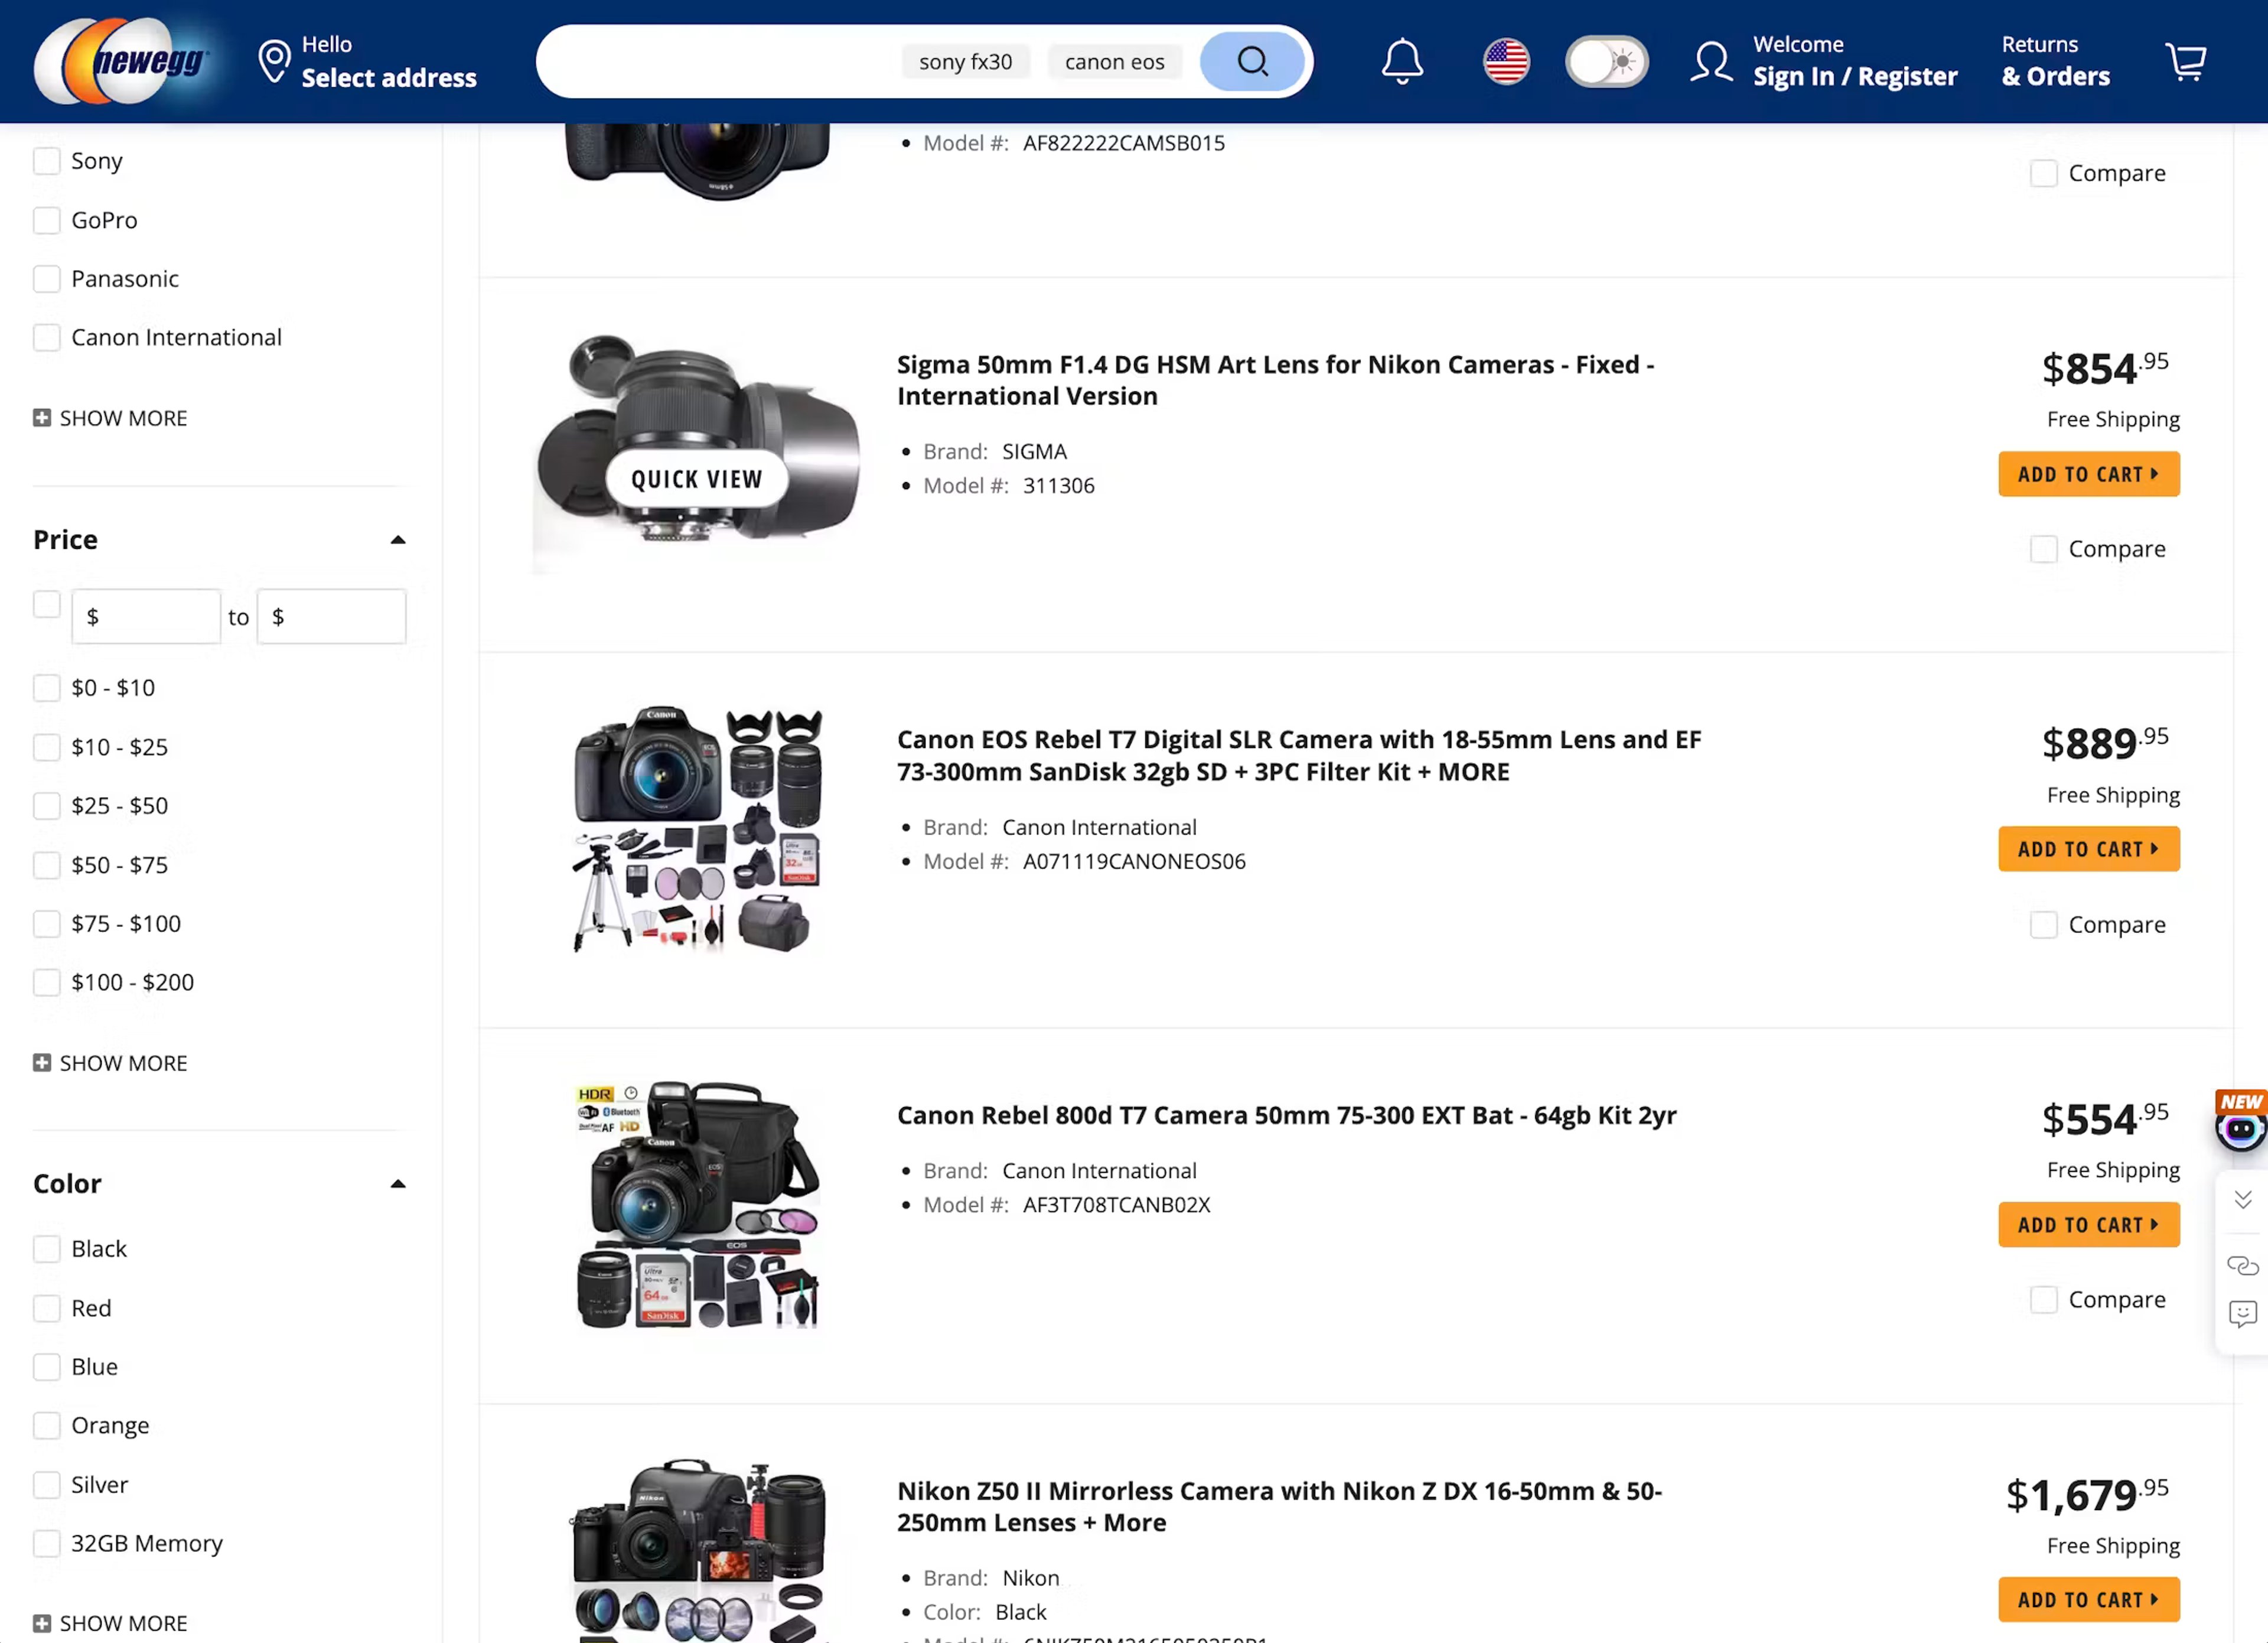Collapse the side widget chevron
This screenshot has height=1643, width=2268.
click(x=2243, y=1199)
